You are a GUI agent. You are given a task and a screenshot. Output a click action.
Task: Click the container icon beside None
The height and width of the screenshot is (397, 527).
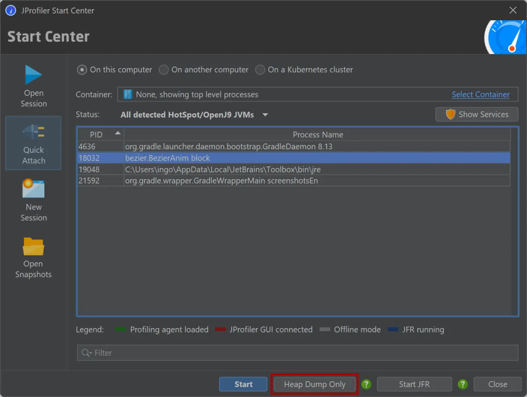[x=128, y=94]
